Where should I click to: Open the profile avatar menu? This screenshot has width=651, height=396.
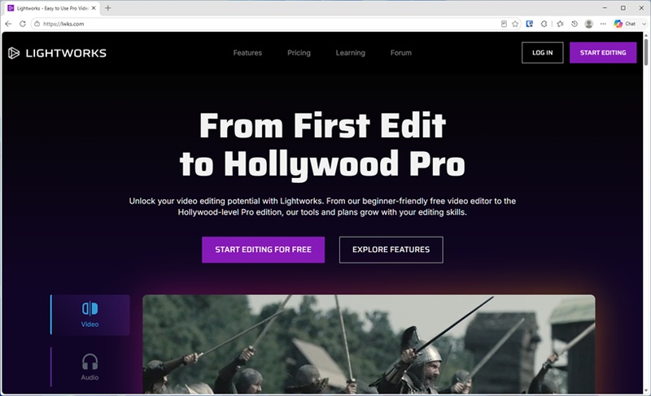[x=588, y=24]
